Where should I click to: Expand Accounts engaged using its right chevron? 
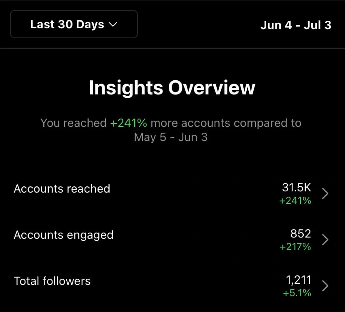pyautogui.click(x=325, y=240)
